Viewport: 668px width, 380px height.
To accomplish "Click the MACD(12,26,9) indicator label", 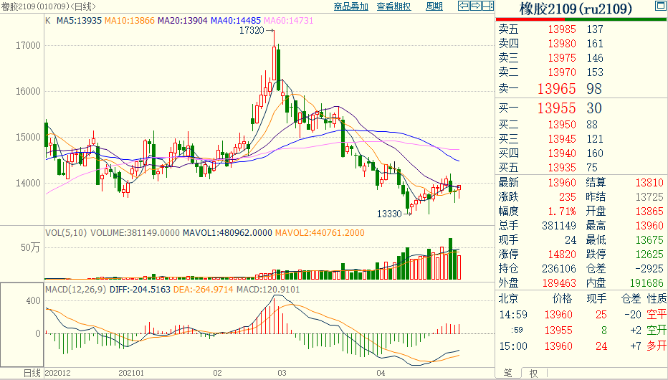I will [x=76, y=290].
